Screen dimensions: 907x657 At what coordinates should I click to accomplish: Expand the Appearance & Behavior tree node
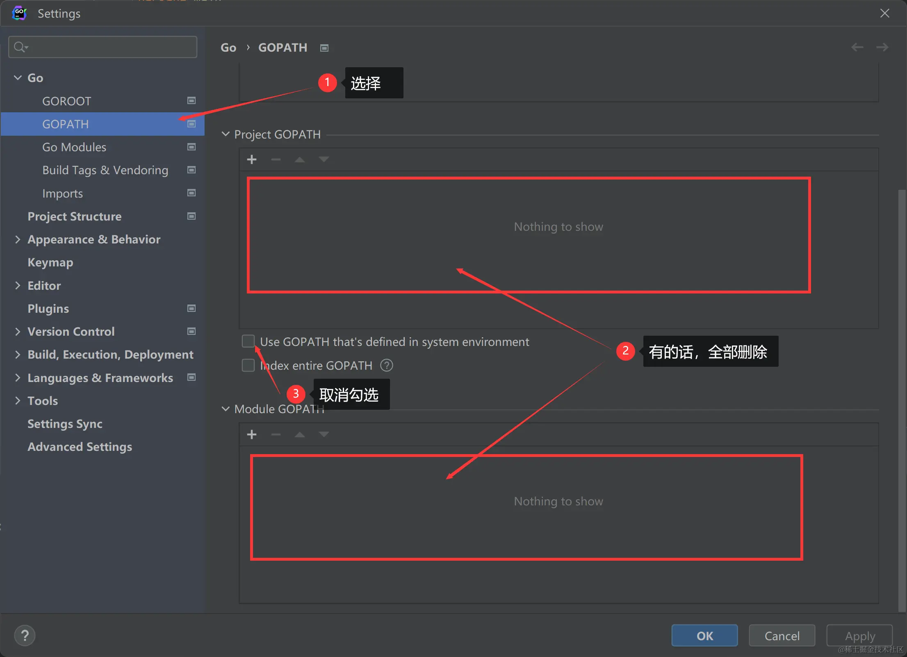tap(18, 239)
